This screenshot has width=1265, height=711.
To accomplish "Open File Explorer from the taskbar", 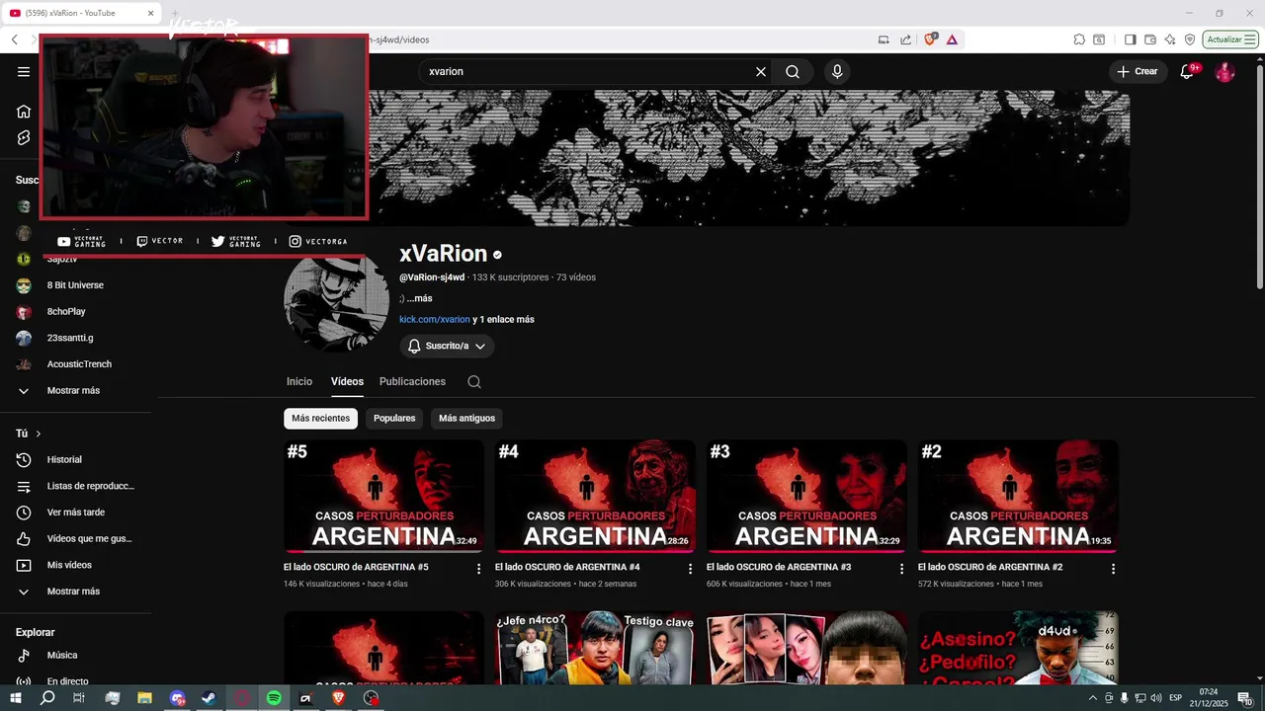I will click(144, 698).
